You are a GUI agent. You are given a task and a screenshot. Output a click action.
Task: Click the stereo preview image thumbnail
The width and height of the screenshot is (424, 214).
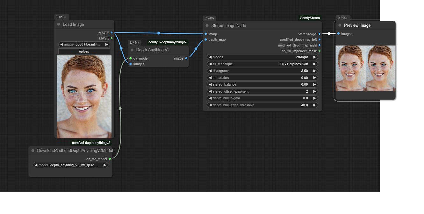pyautogui.click(x=365, y=68)
